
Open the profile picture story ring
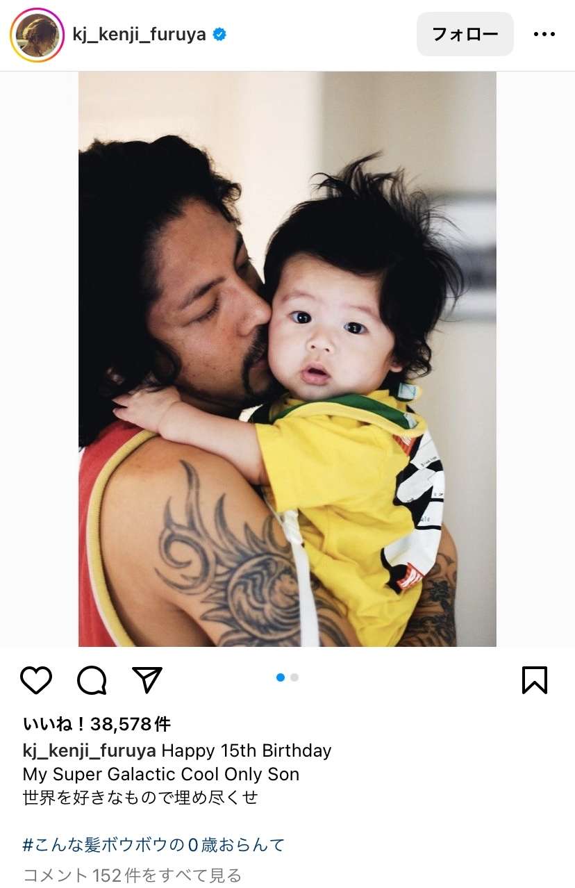[37, 35]
